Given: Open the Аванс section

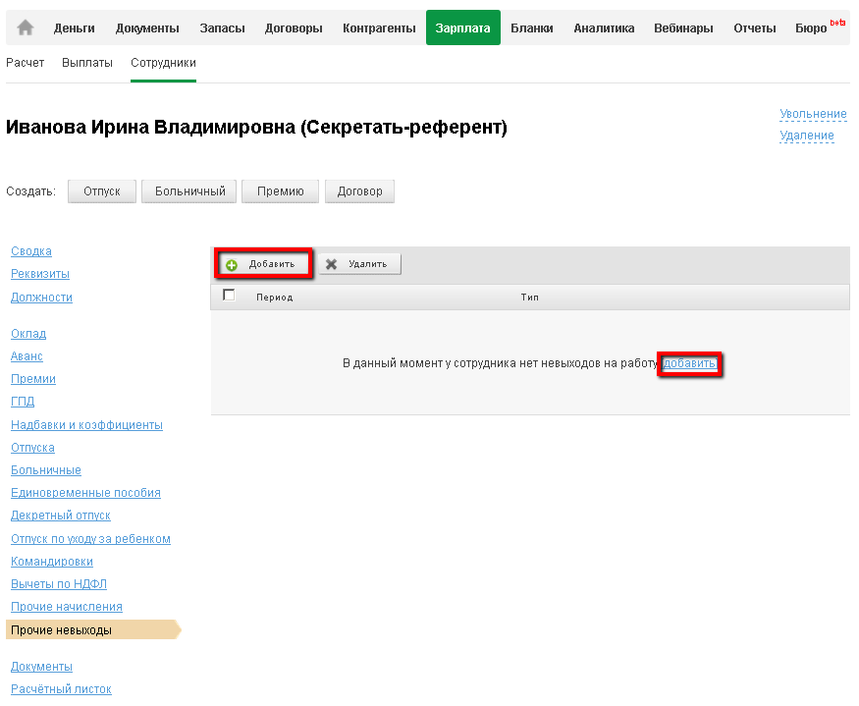Looking at the screenshot, I should pos(27,356).
